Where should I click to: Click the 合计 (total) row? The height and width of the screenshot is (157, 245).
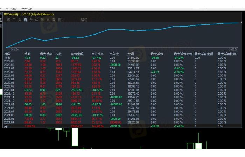pos(7,126)
